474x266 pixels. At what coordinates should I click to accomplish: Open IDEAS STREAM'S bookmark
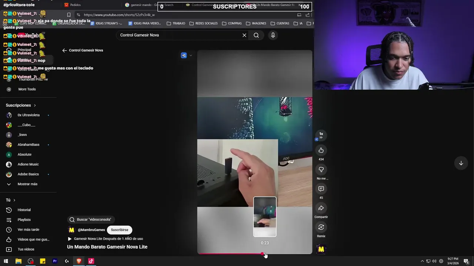point(106,23)
